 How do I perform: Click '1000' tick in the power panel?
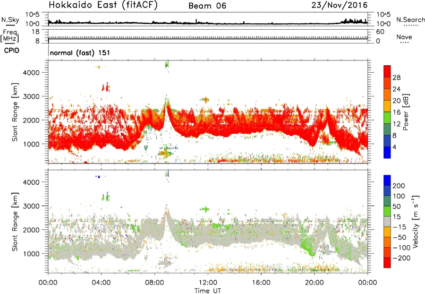click(31, 144)
